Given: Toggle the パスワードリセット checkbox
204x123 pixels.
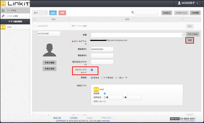Looking at the screenshot, I should [92, 70].
